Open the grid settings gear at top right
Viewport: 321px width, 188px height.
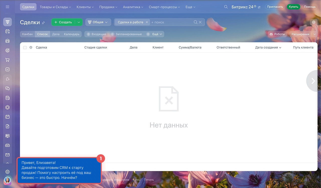click(313, 22)
